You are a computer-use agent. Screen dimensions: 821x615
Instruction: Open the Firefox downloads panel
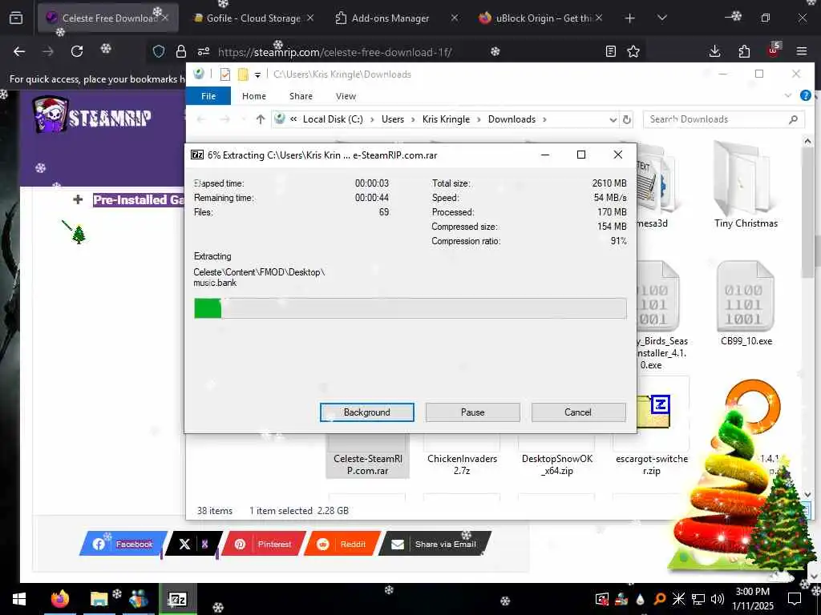[714, 51]
